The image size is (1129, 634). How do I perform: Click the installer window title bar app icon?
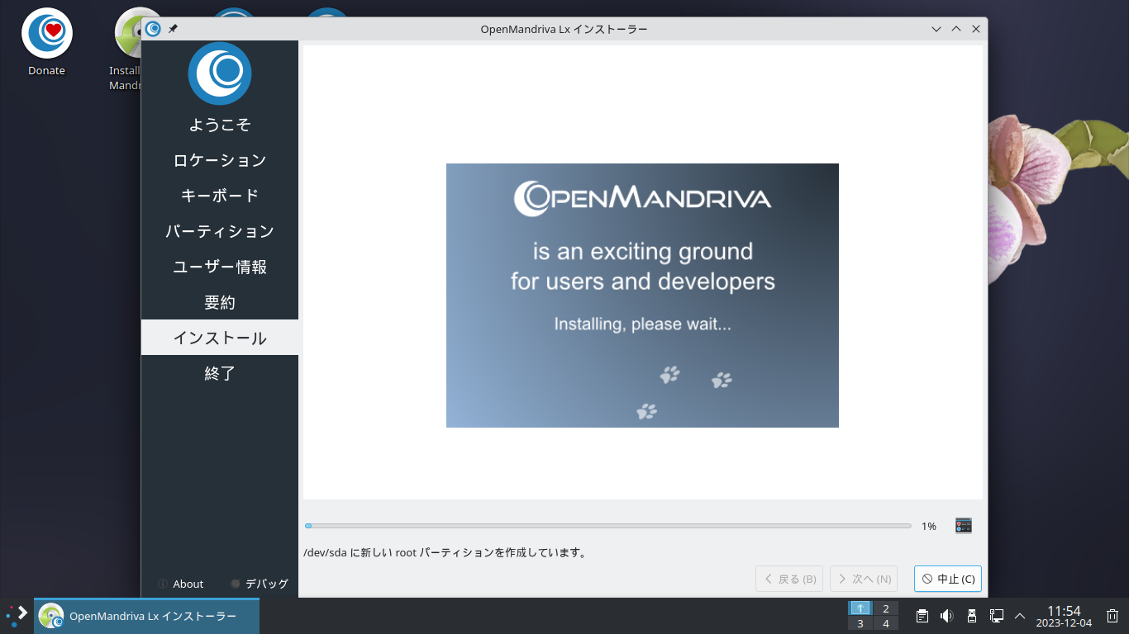coord(153,29)
